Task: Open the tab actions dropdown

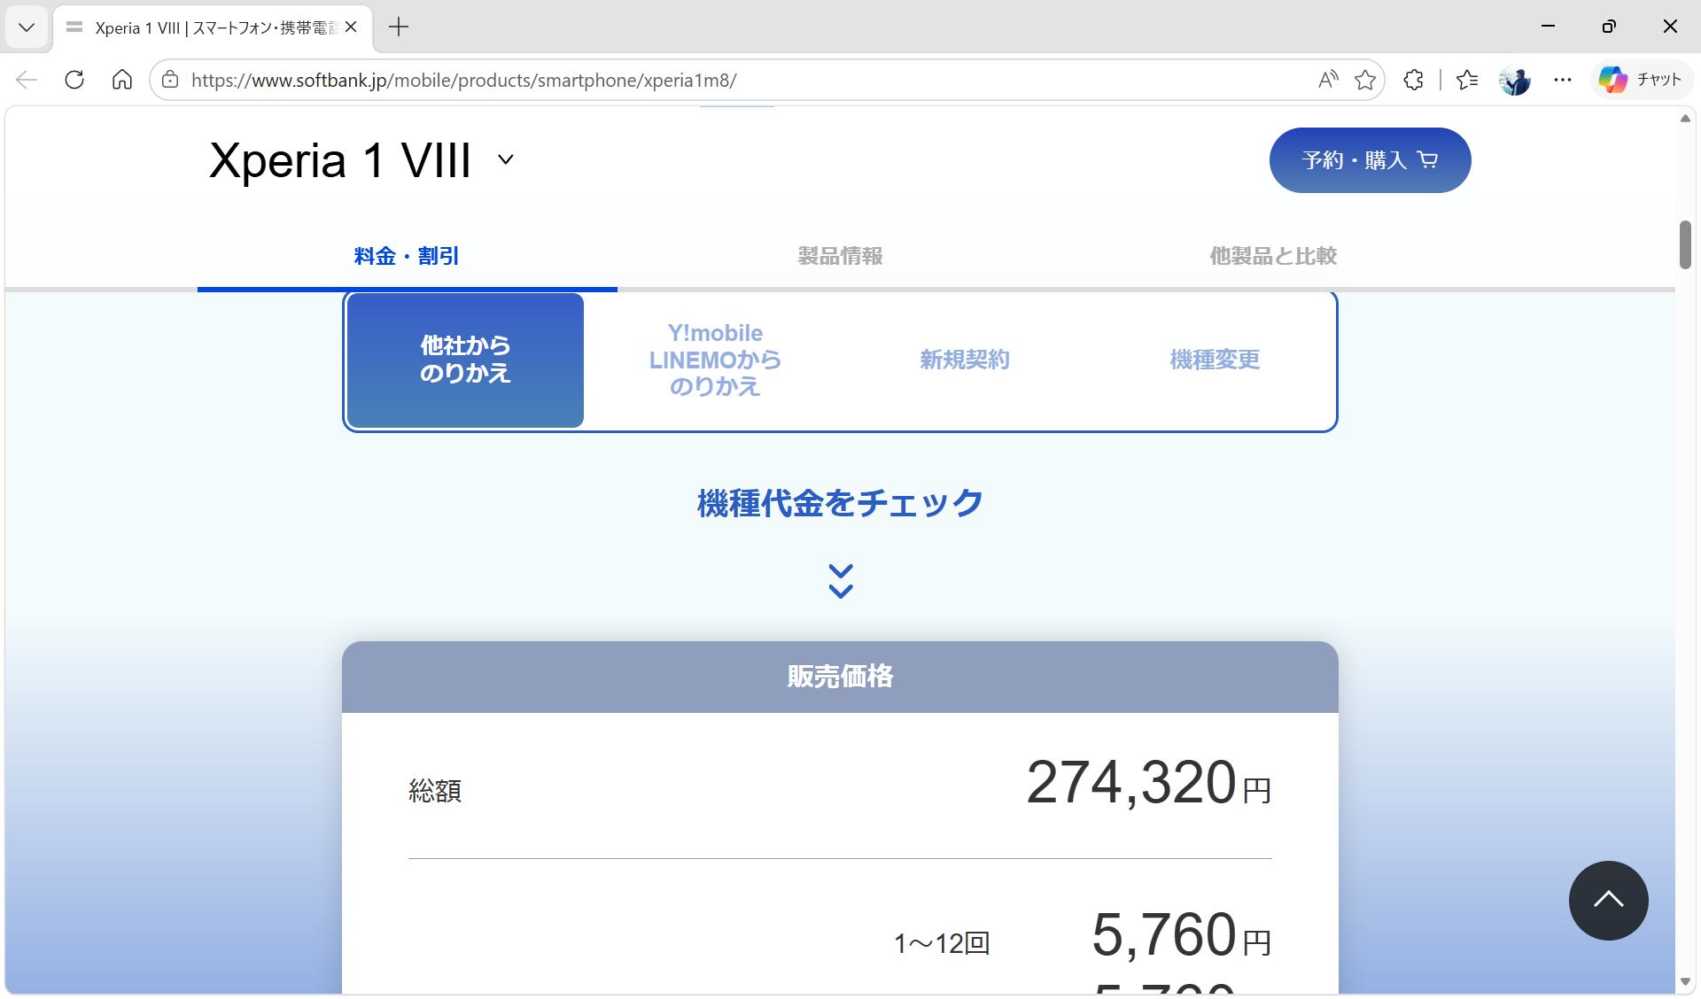Action: click(27, 27)
